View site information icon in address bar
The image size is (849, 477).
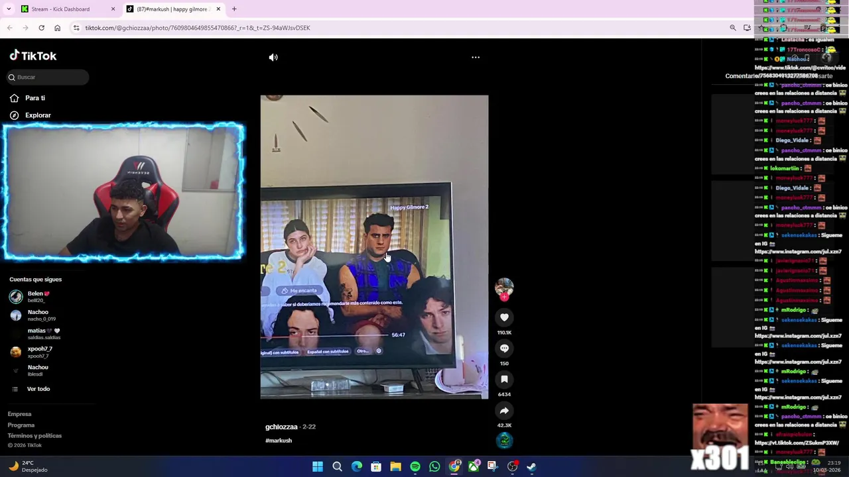click(x=76, y=28)
